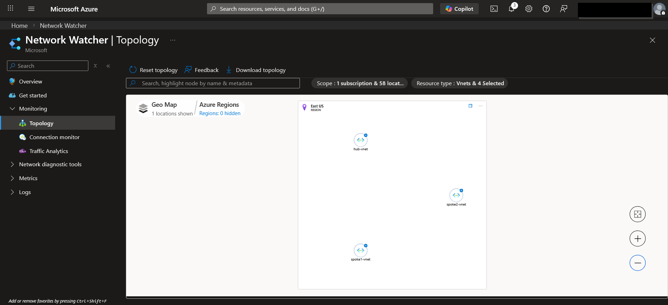Select the spoke1-vnet node icon
This screenshot has width=668, height=305.
360,250
